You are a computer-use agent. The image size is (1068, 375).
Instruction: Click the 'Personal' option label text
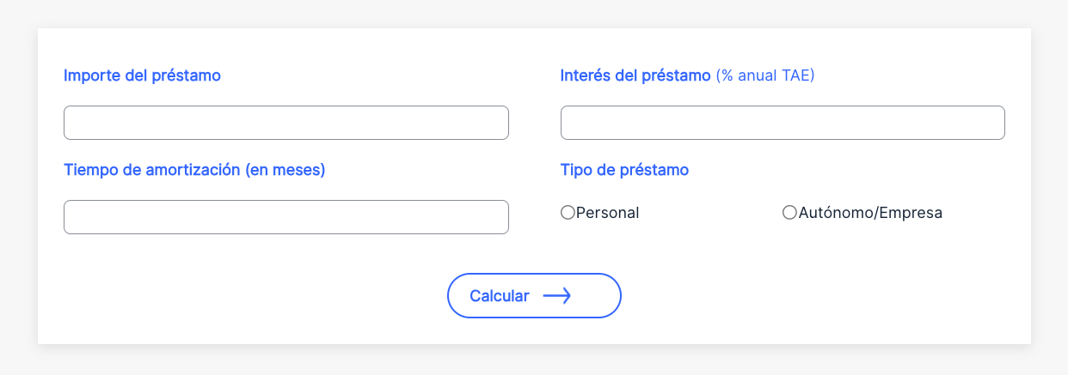coord(608,213)
